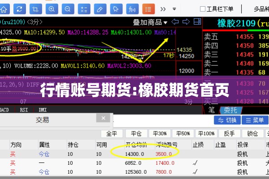This screenshot has width=269, height=179.
Task: Click the zoom in magnifier icon
Action: click(52, 9)
